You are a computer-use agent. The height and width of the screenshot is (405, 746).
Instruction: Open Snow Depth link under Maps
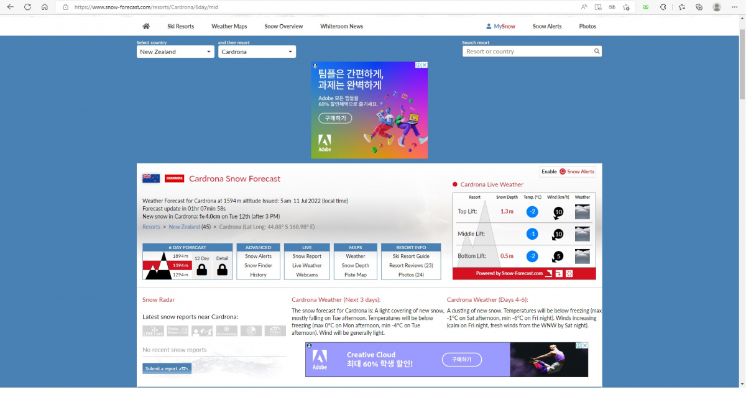356,265
